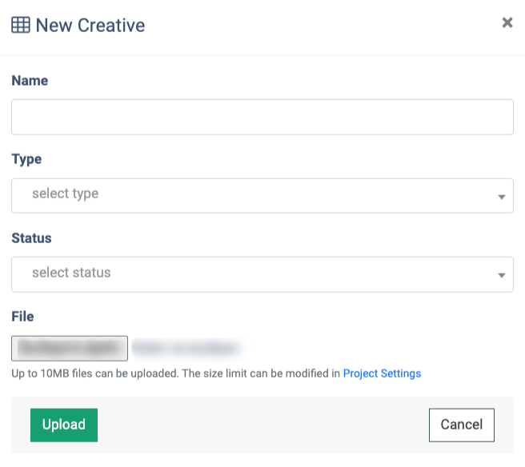The height and width of the screenshot is (467, 525).
Task: Open the Project Settings link
Action: (x=382, y=373)
